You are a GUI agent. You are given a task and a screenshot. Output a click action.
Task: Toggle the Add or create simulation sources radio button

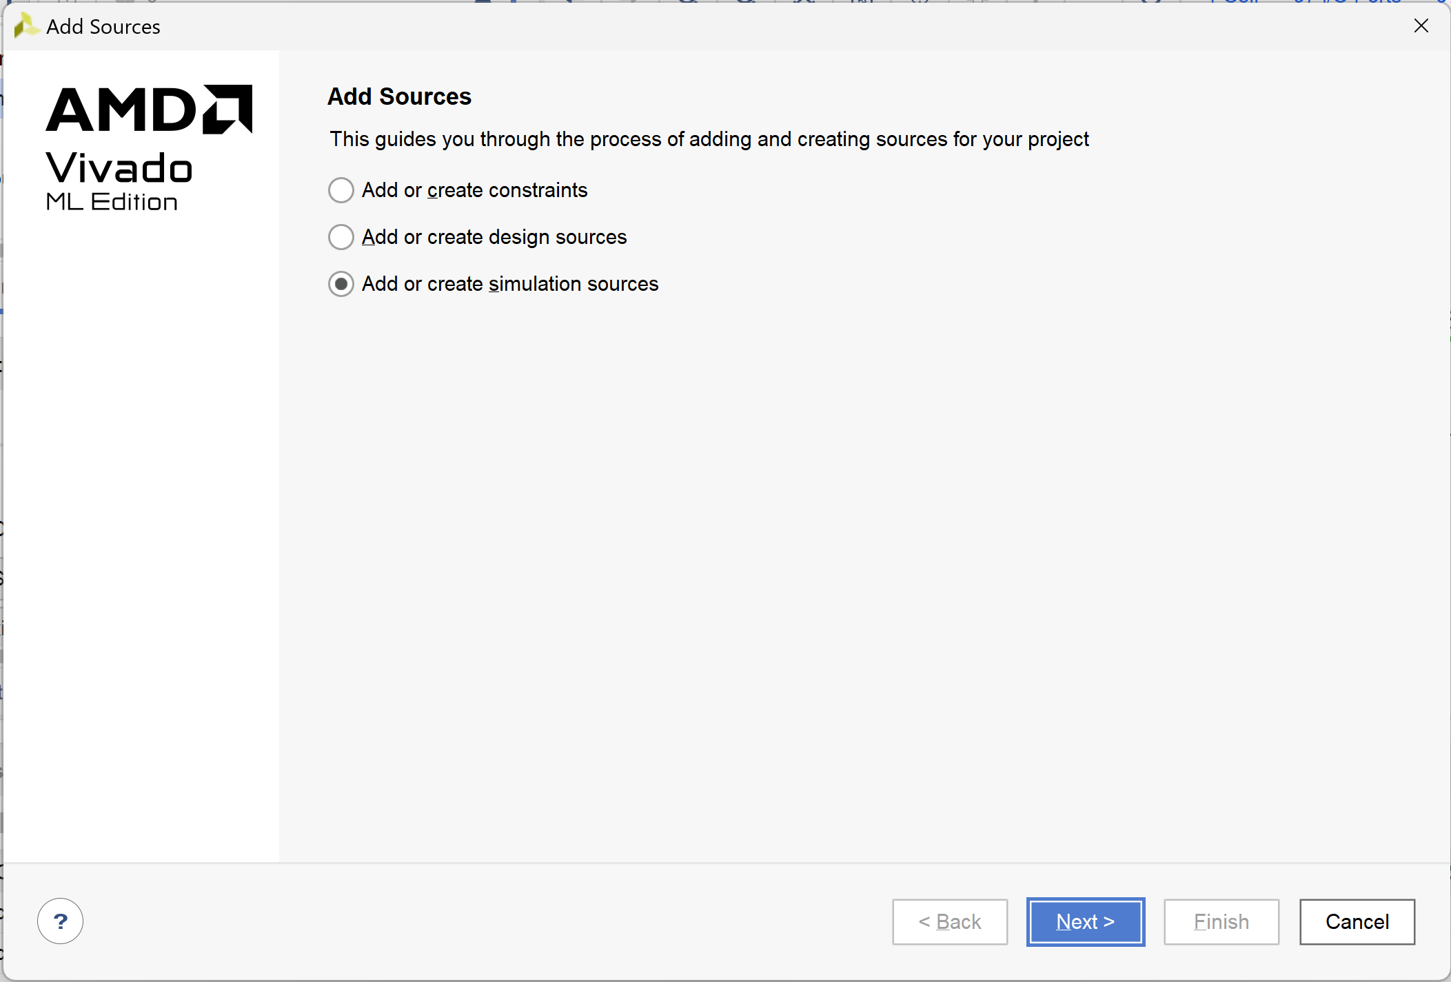341,284
